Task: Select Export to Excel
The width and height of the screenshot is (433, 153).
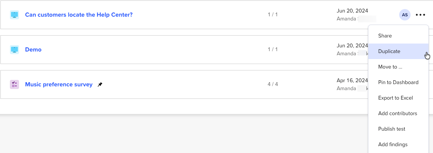Action: click(x=395, y=98)
